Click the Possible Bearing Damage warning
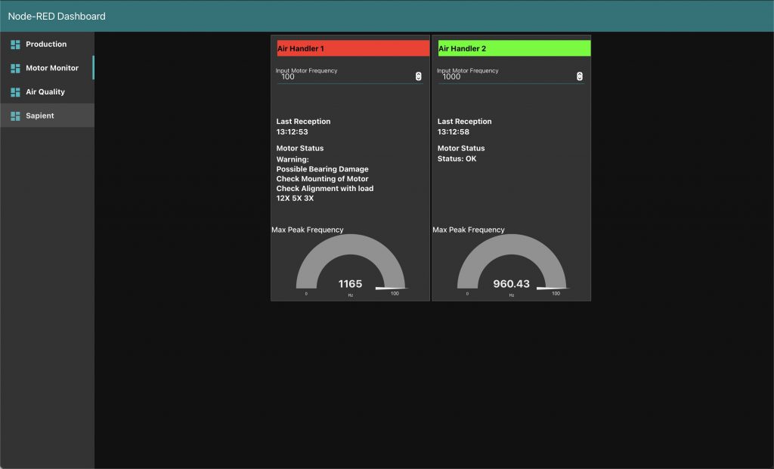 [x=322, y=169]
